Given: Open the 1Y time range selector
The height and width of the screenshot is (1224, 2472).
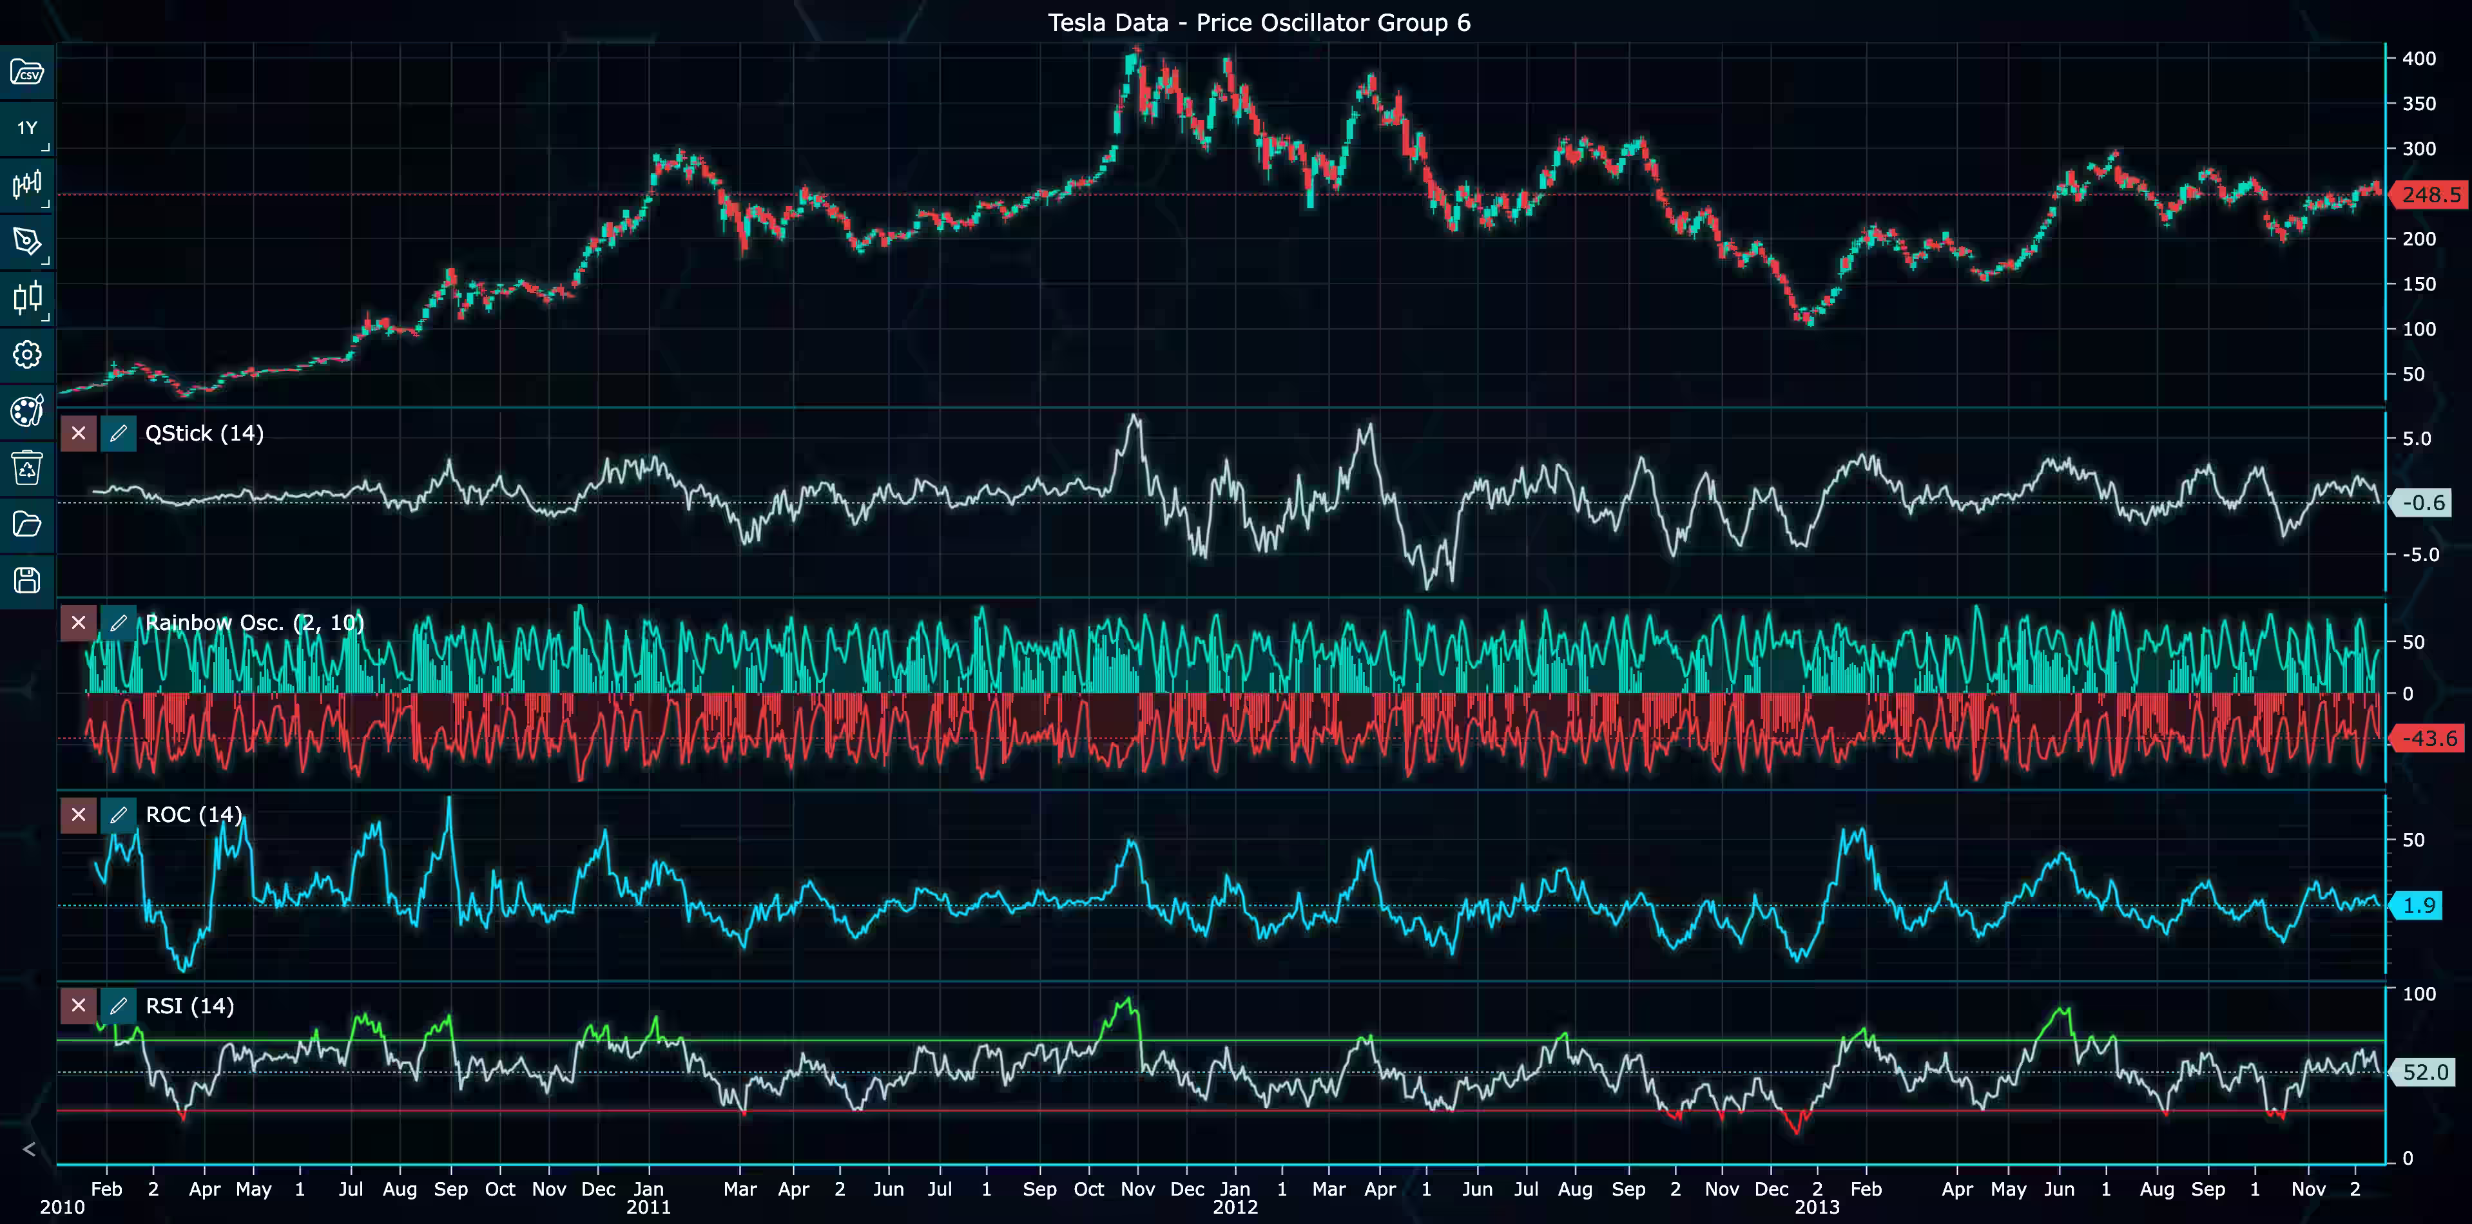Looking at the screenshot, I should pyautogui.click(x=27, y=129).
